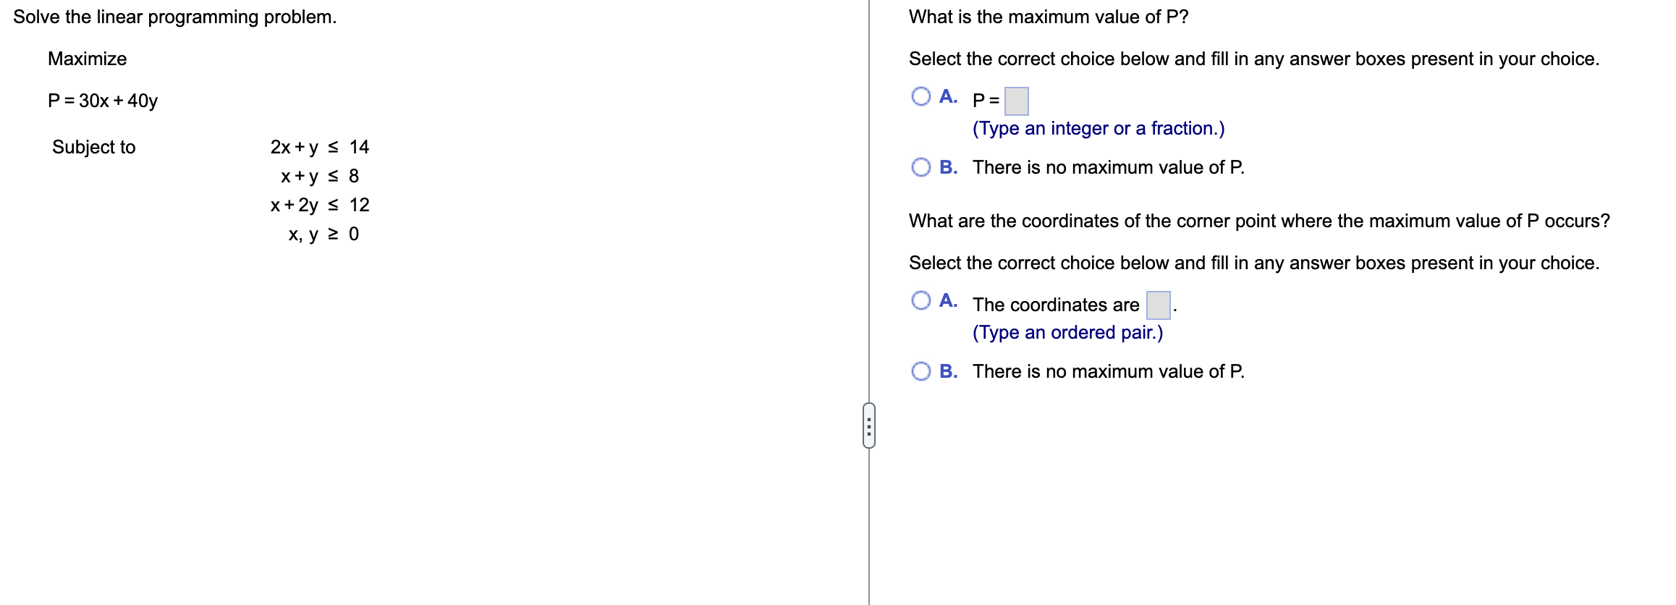Select choice B stating there is no maximum value

[x=921, y=166]
